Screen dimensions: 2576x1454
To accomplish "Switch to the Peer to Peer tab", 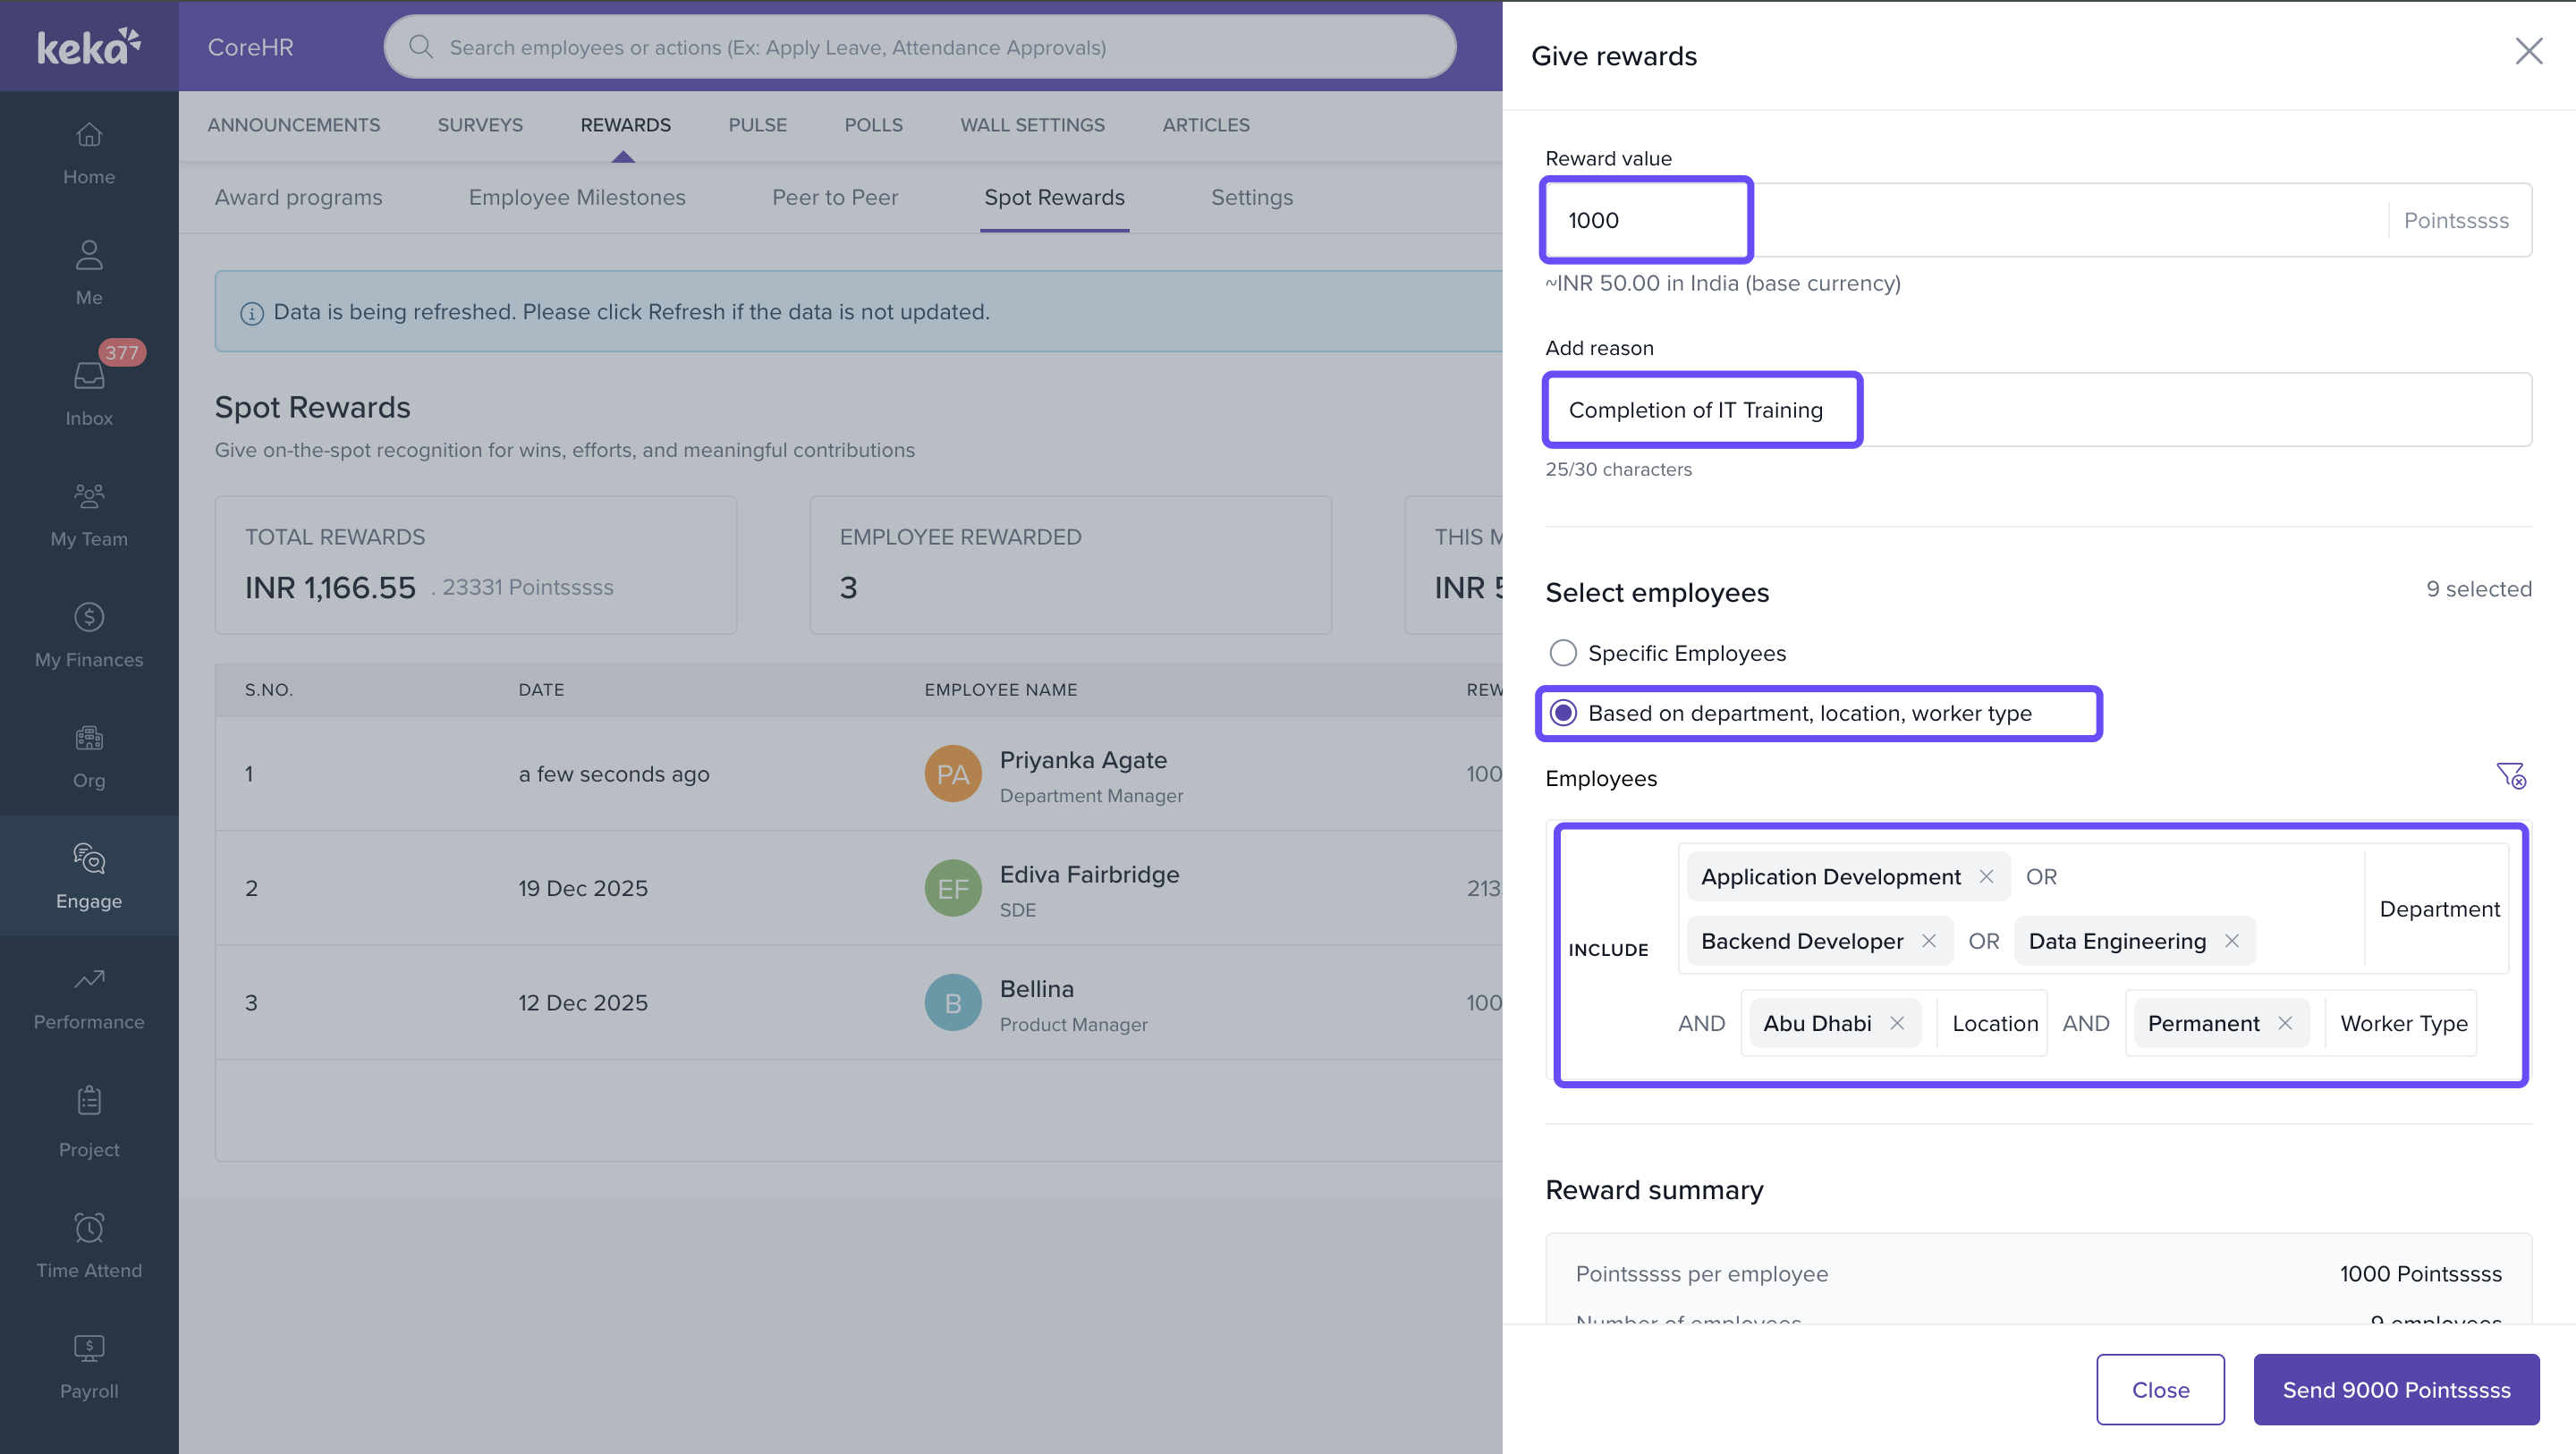I will click(x=834, y=197).
